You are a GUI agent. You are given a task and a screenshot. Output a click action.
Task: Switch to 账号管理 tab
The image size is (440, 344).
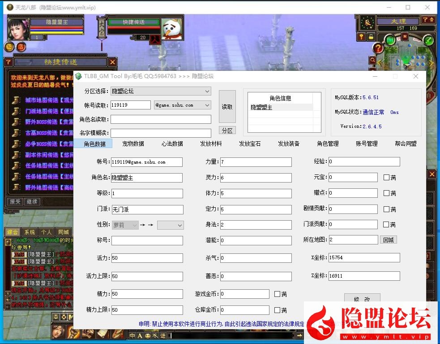[367, 144]
